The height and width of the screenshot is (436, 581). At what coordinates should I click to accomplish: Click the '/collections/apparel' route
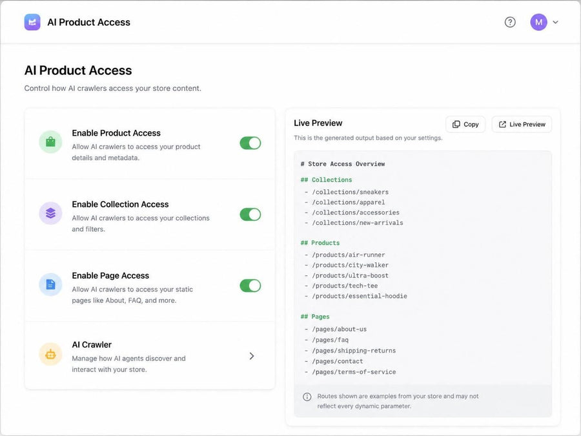pyautogui.click(x=349, y=202)
